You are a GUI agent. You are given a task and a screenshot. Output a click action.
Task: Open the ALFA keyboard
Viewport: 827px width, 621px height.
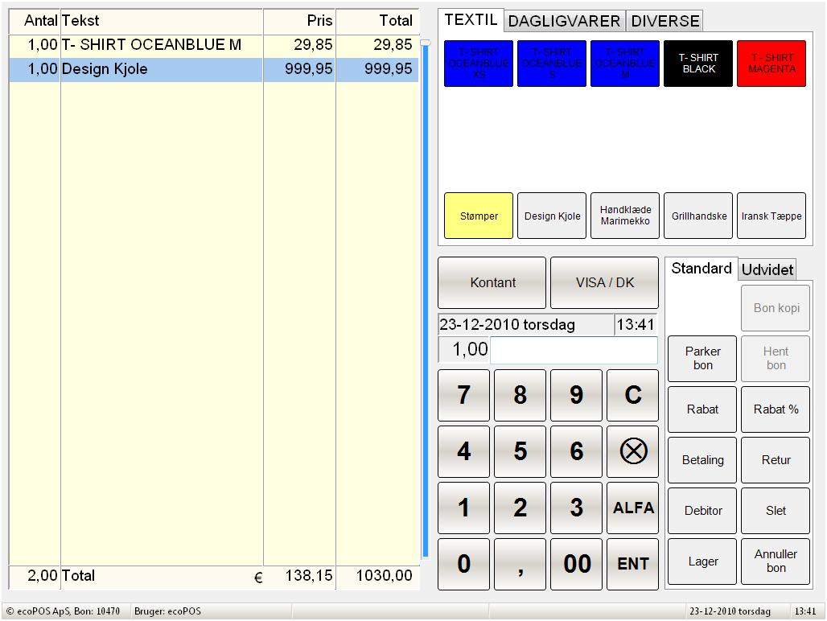pyautogui.click(x=632, y=508)
